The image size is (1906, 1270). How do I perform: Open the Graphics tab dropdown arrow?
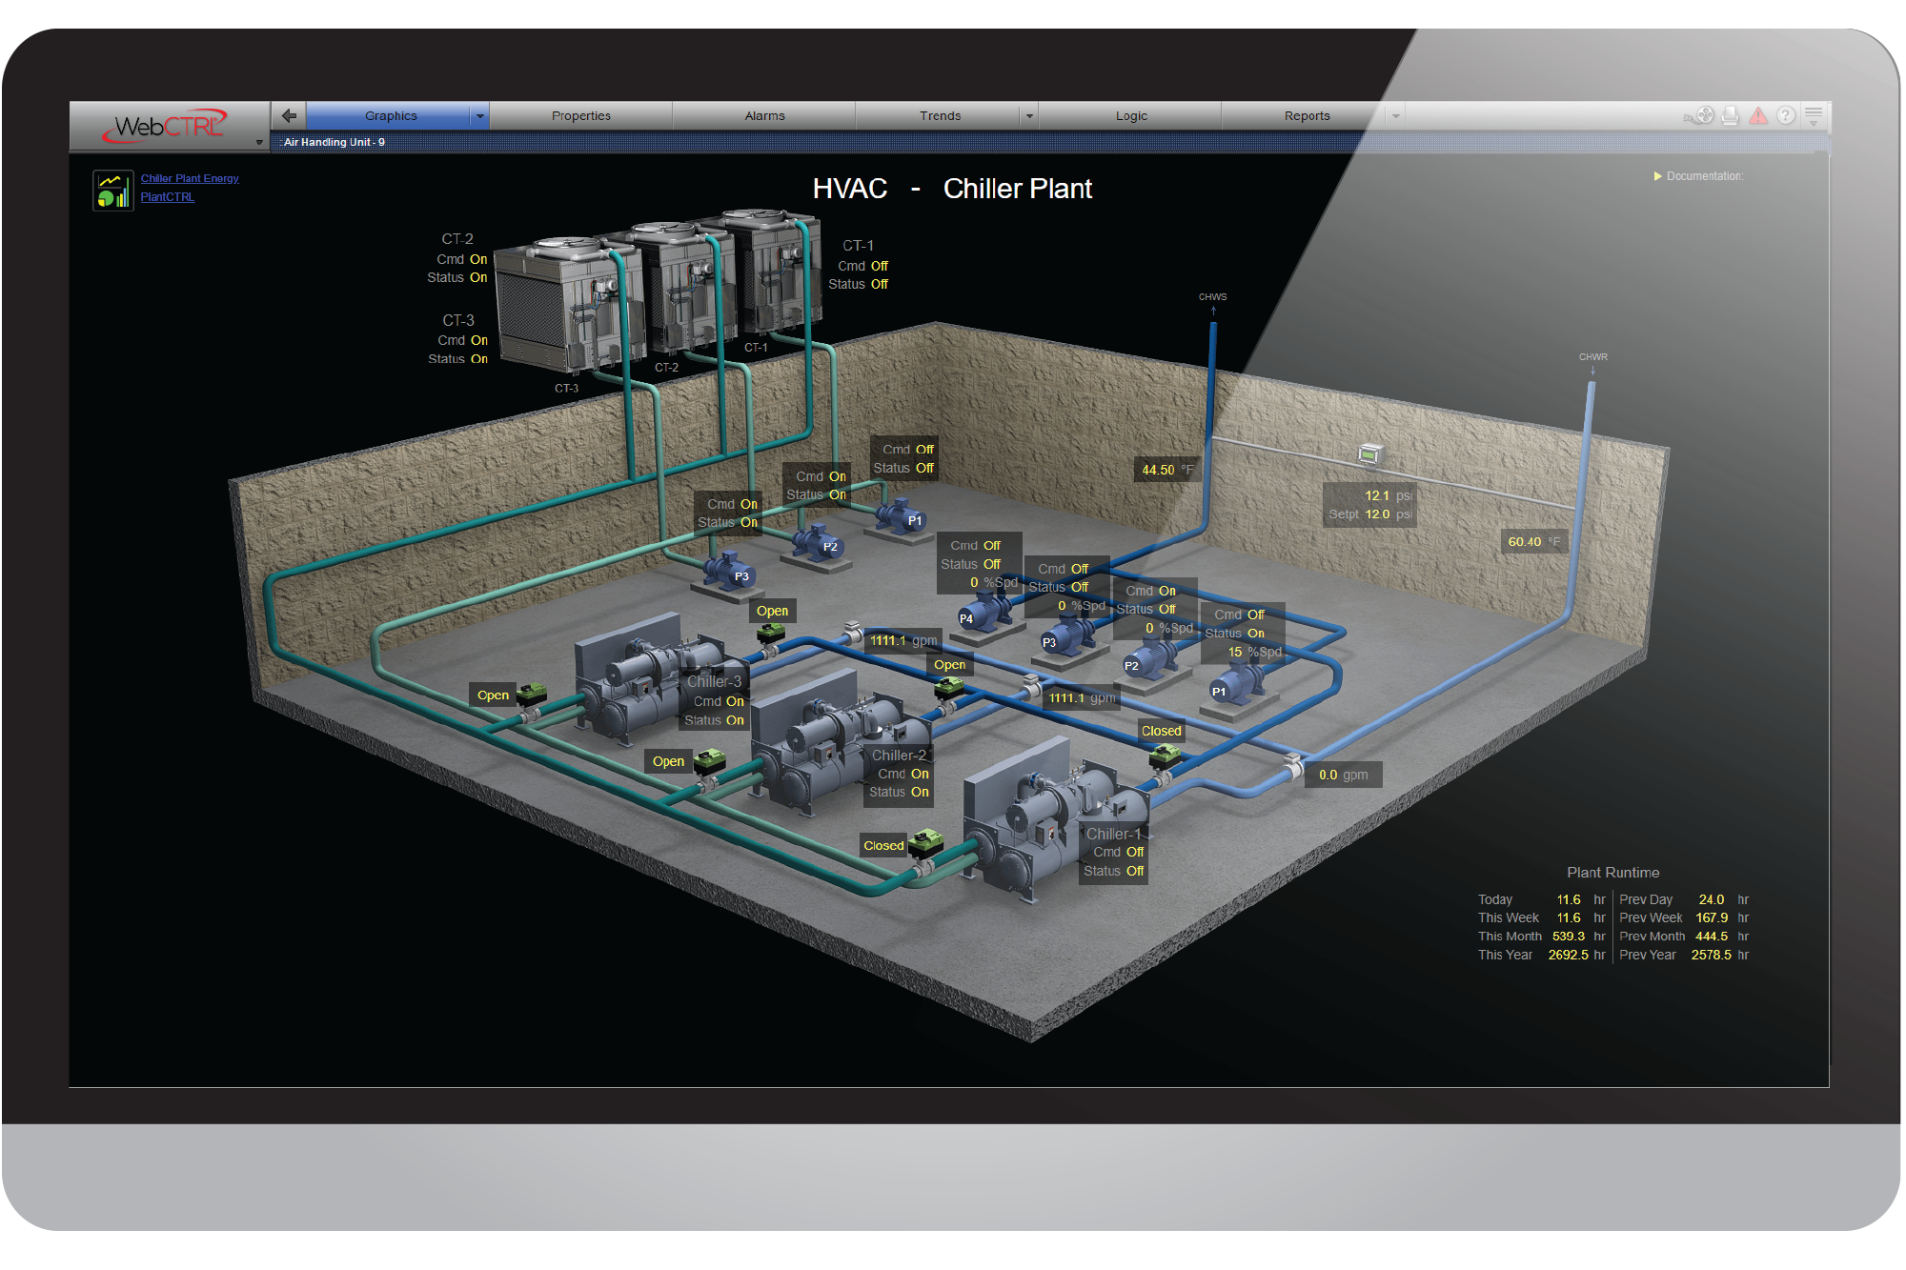[479, 115]
